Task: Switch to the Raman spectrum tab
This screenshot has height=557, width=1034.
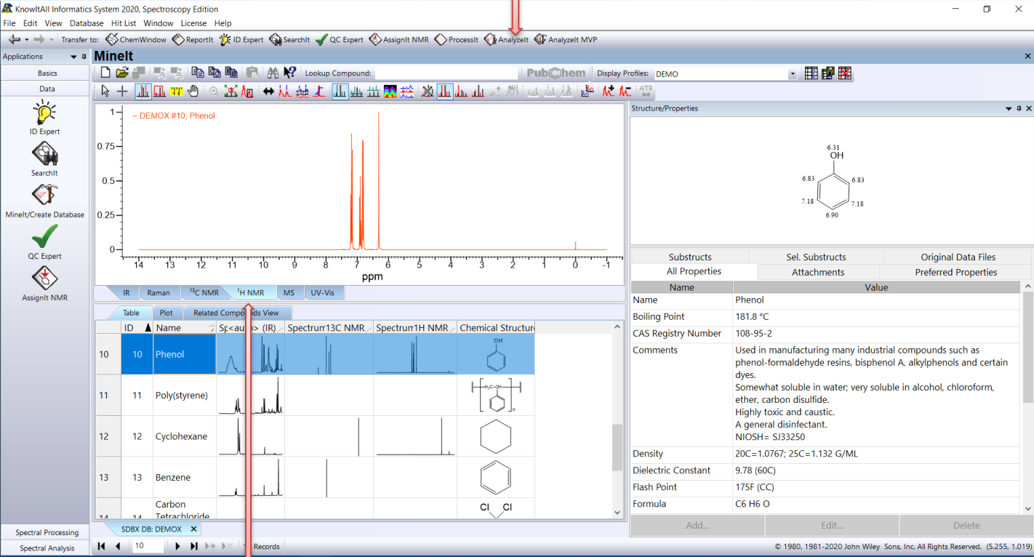Action: coord(159,292)
